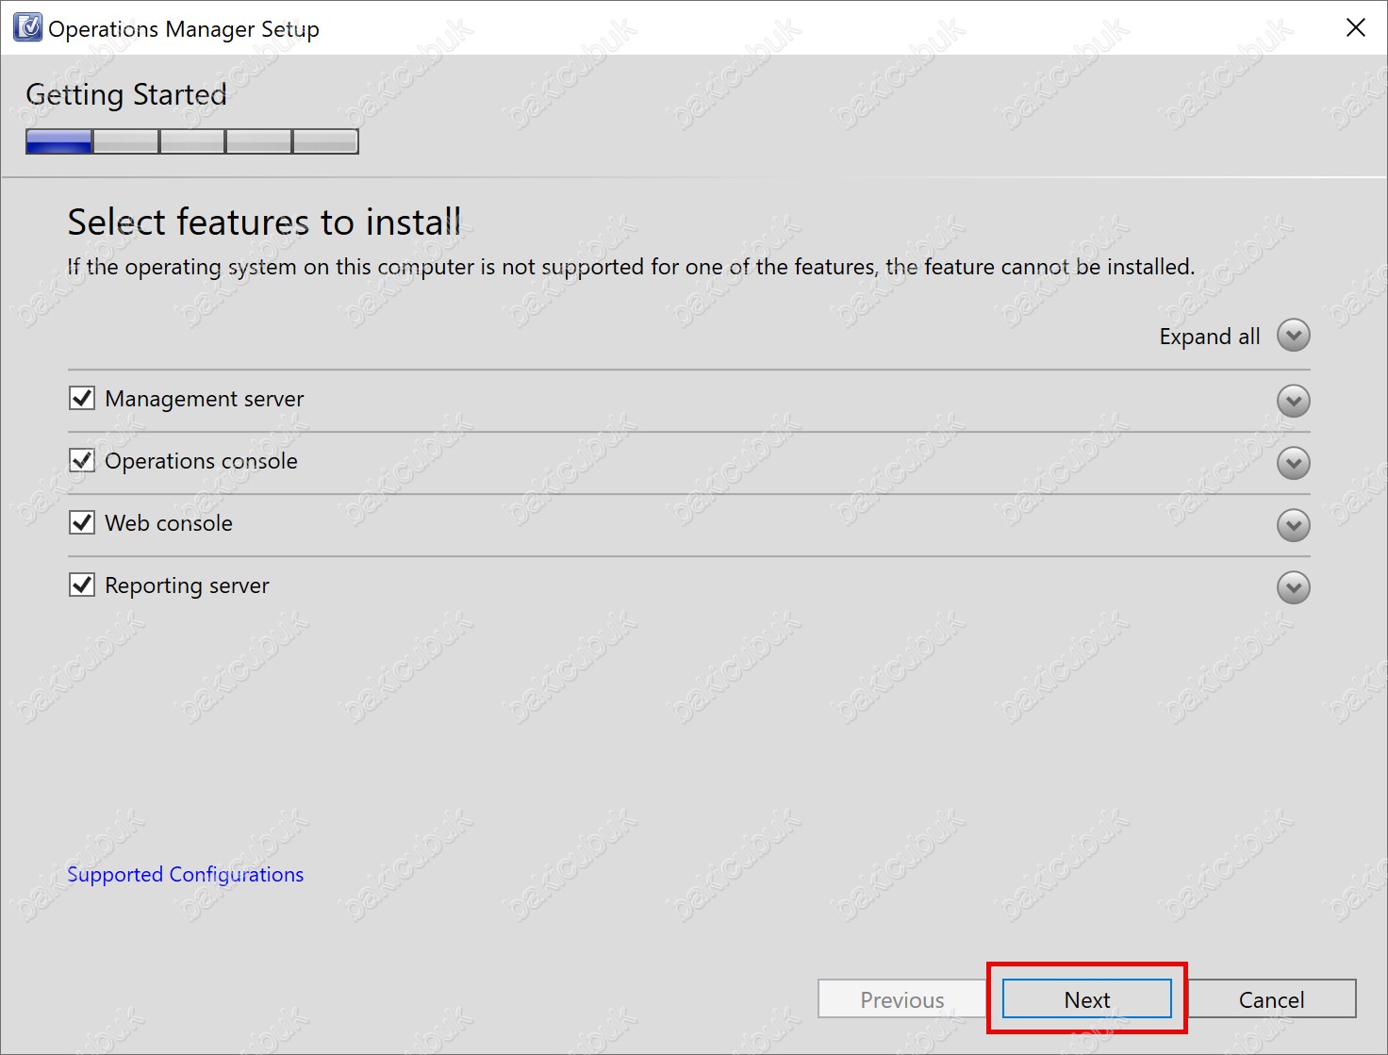This screenshot has width=1388, height=1055.
Task: Open the Supported Configurations link
Action: (186, 875)
